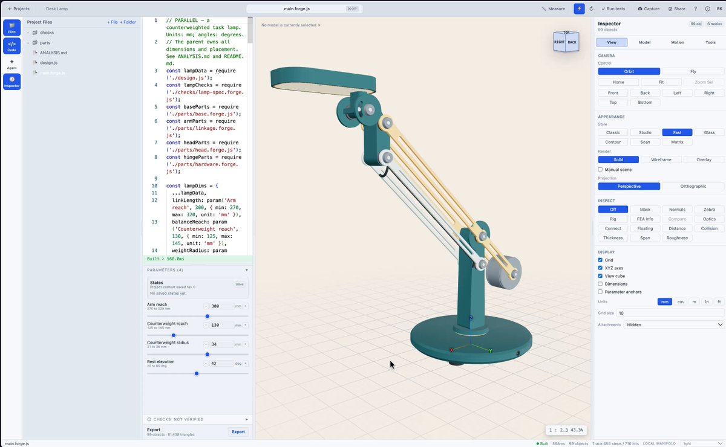Screen dimensions: 726x447
Task: Toggle the lightning auto-build button
Action: [x=580, y=8]
